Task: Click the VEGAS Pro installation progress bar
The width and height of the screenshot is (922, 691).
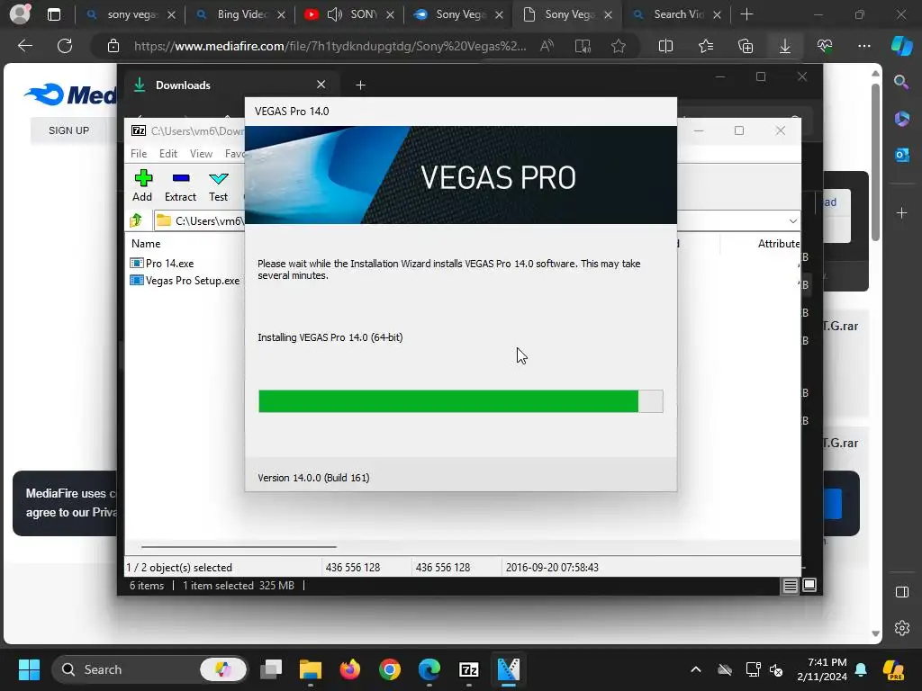Action: coord(460,401)
